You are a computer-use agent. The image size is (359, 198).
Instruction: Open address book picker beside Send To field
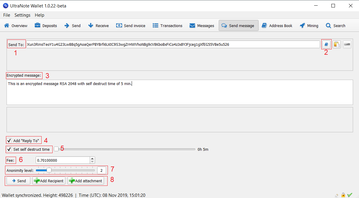click(326, 44)
